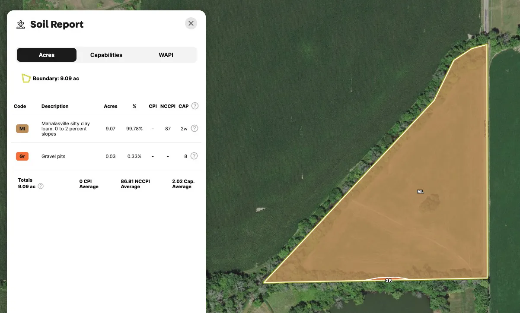Switch to the Acres tab
This screenshot has width=520, height=313.
[x=47, y=55]
